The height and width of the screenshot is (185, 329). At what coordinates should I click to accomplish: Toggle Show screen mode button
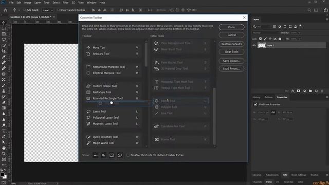(x=120, y=155)
